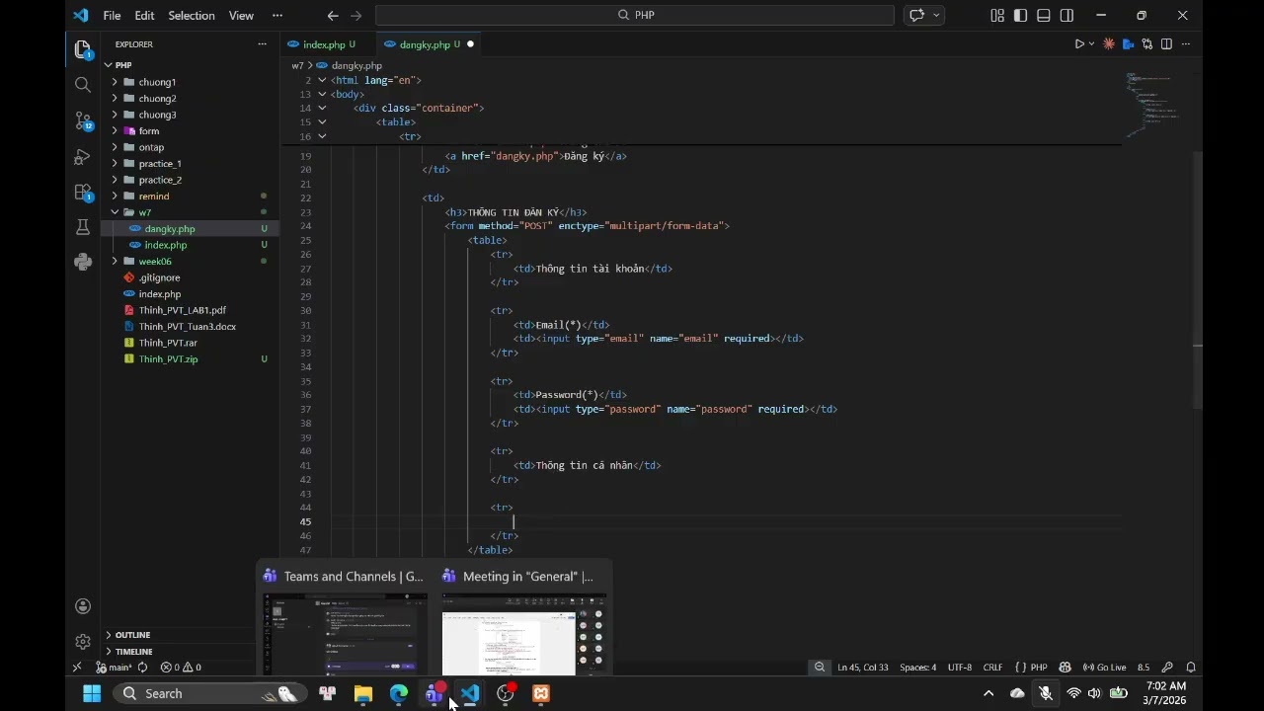
Task: Open the Search view in the activity bar
Action: 83,85
